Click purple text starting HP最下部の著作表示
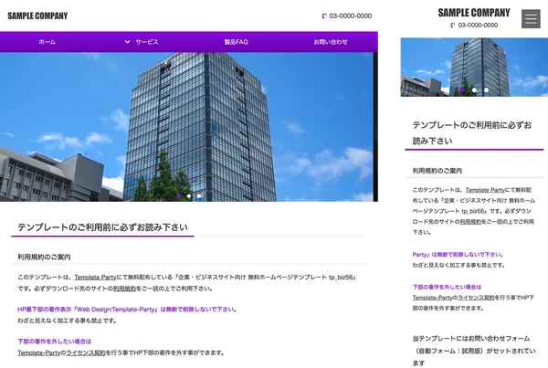Image resolution: width=548 pixels, height=368 pixels. point(128,310)
